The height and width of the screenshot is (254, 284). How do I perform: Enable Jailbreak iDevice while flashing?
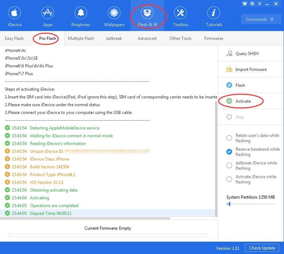tap(229, 165)
